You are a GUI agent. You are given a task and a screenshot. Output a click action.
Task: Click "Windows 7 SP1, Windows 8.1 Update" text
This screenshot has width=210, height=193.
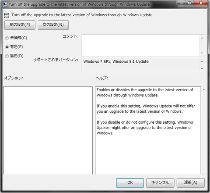[x=116, y=61]
